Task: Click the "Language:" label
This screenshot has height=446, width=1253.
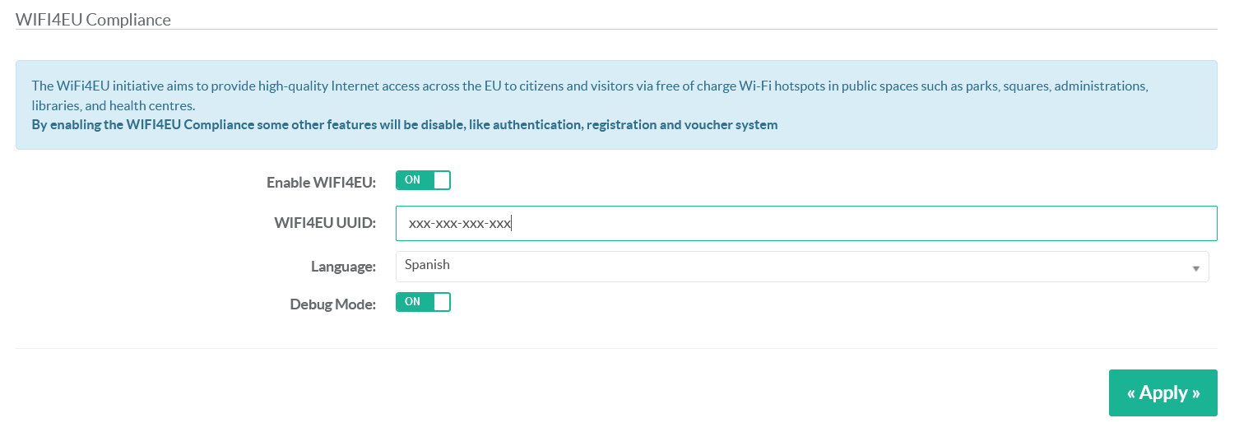Action: 343,267
